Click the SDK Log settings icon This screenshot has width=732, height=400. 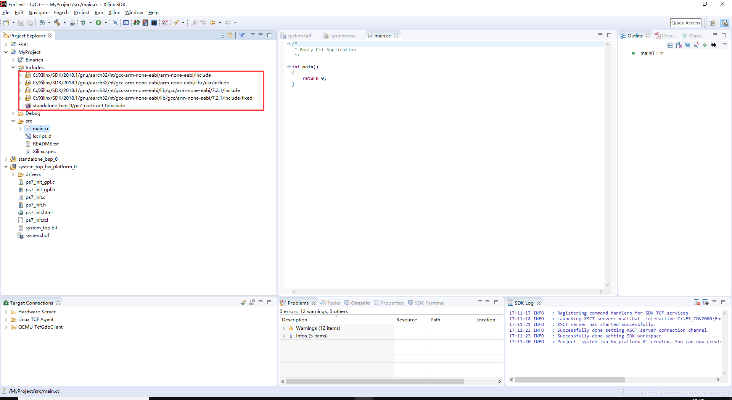point(705,302)
